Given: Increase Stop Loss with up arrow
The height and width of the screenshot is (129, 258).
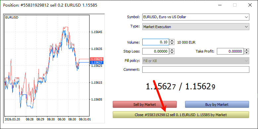Looking at the screenshot, I should pos(172,50).
